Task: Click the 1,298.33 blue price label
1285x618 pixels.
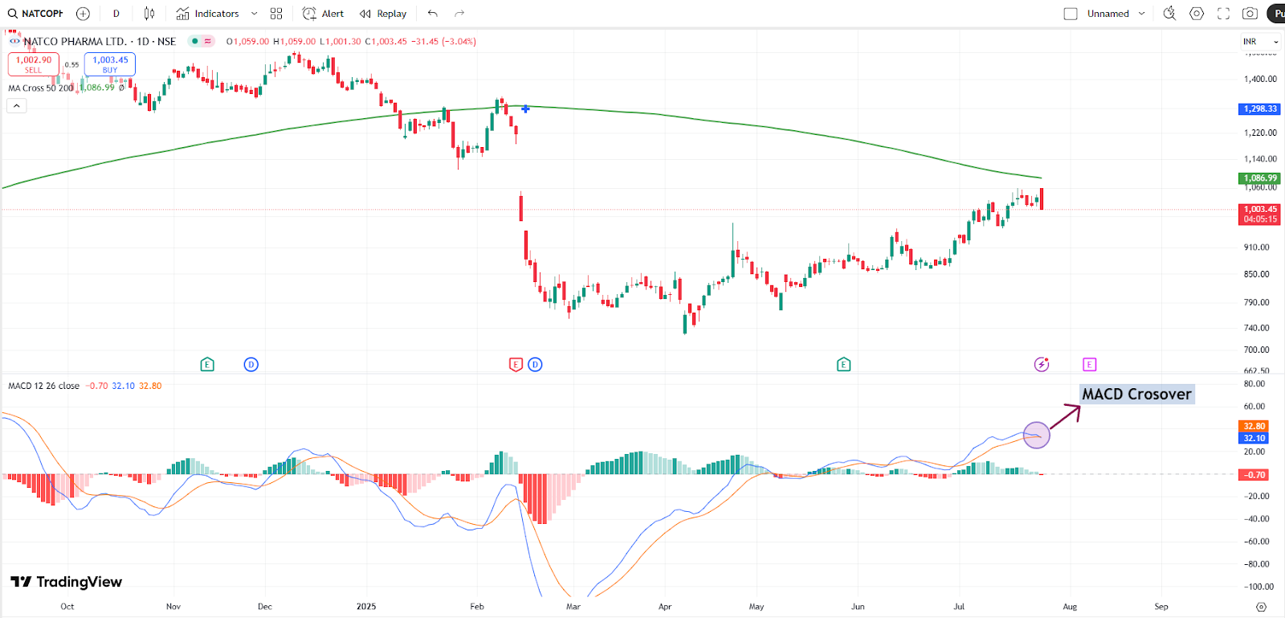Action: coord(1259,108)
